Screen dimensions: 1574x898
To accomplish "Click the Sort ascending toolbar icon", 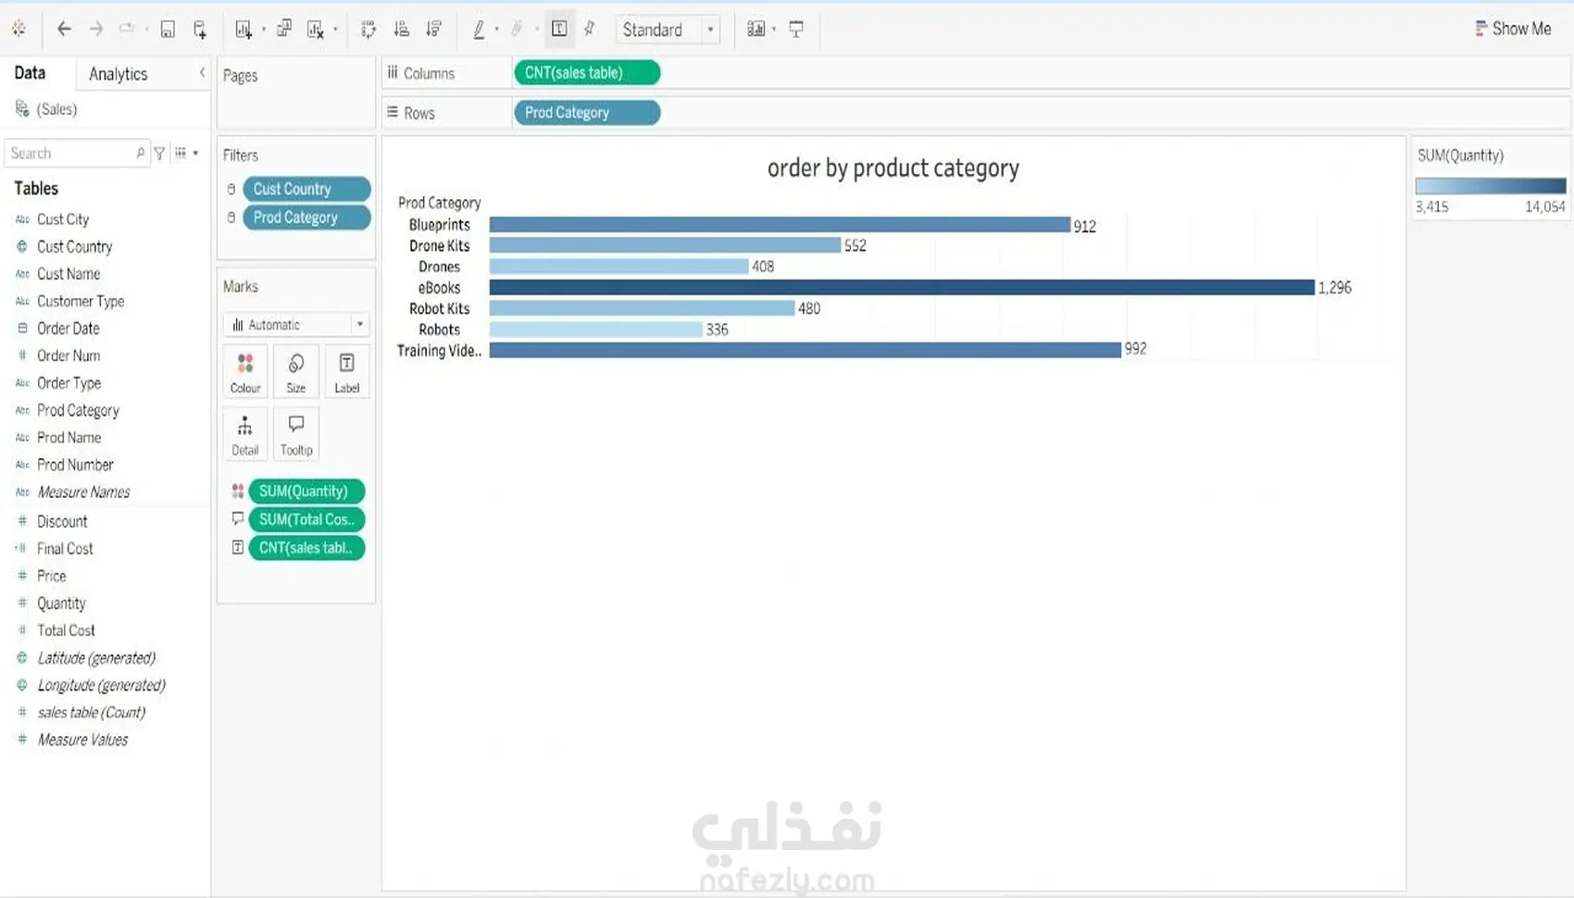I will [401, 30].
